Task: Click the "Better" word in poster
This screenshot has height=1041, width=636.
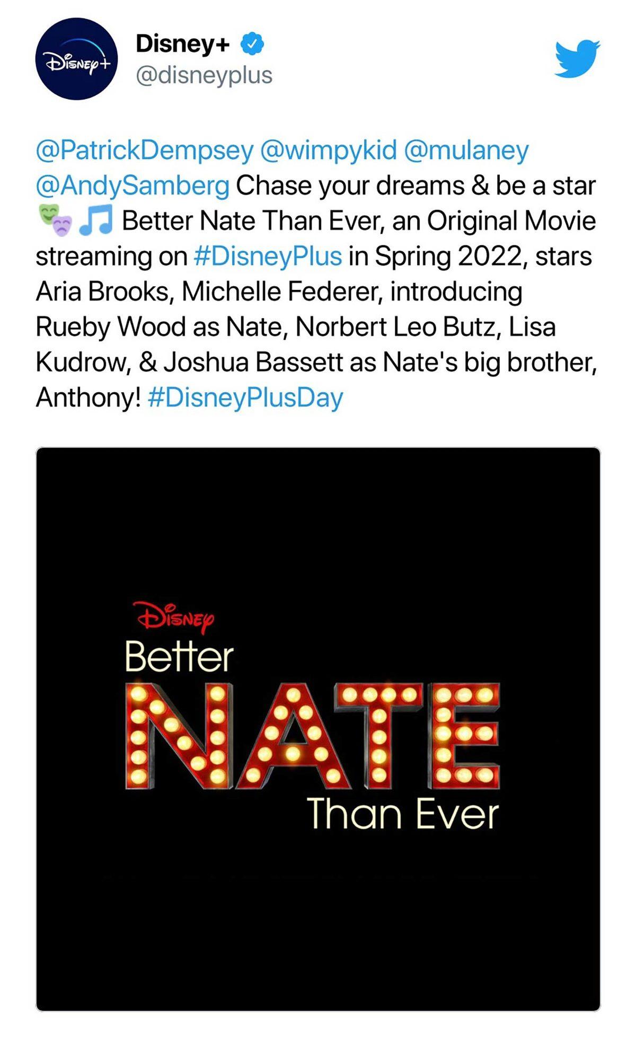Action: click(179, 657)
